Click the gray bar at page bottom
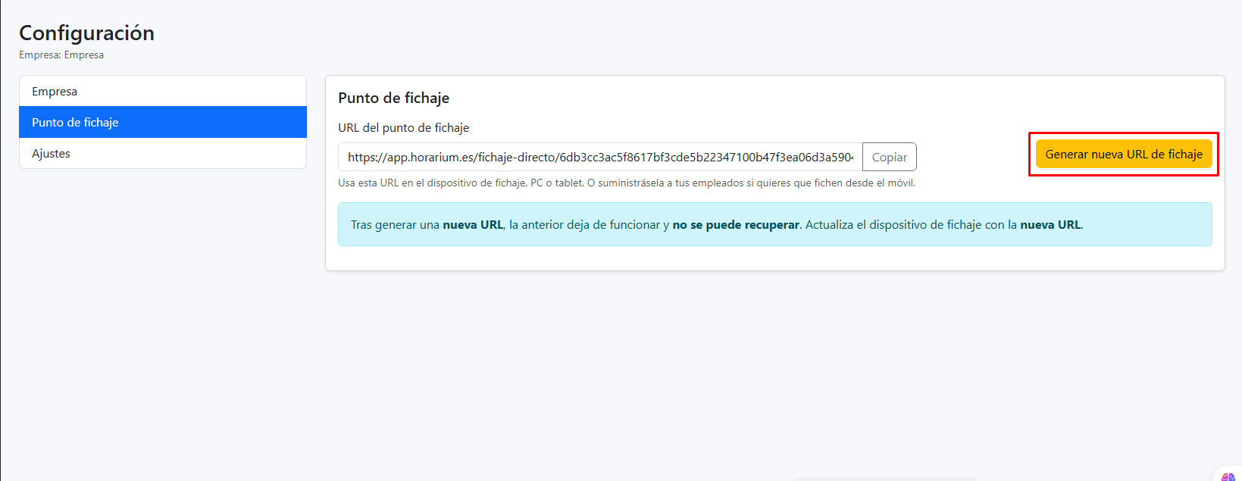 [884, 479]
